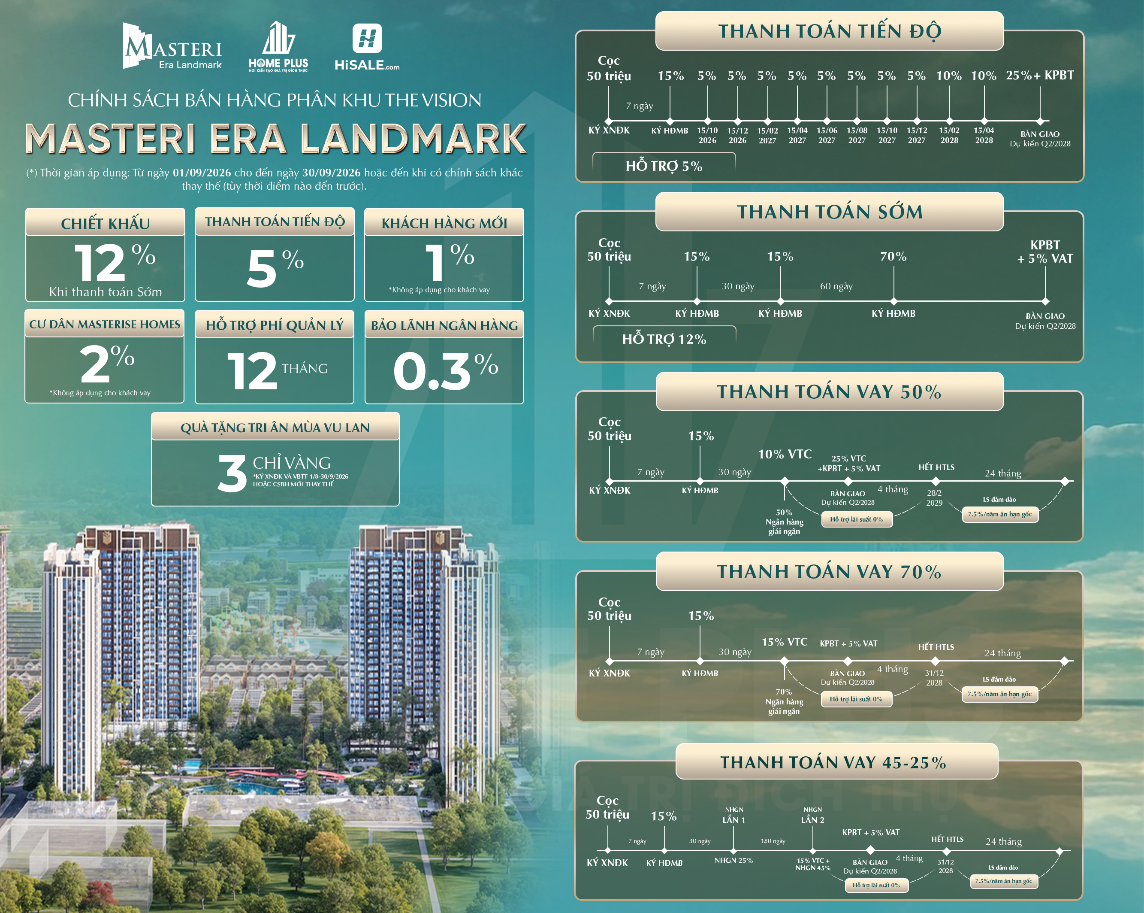Select the 70% marker in Thanh Toán Sớm
Screen dimensions: 1144x913
(893, 256)
